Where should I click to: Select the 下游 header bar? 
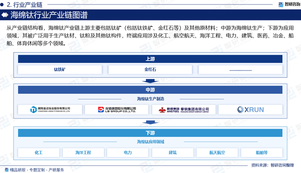tap(150, 133)
